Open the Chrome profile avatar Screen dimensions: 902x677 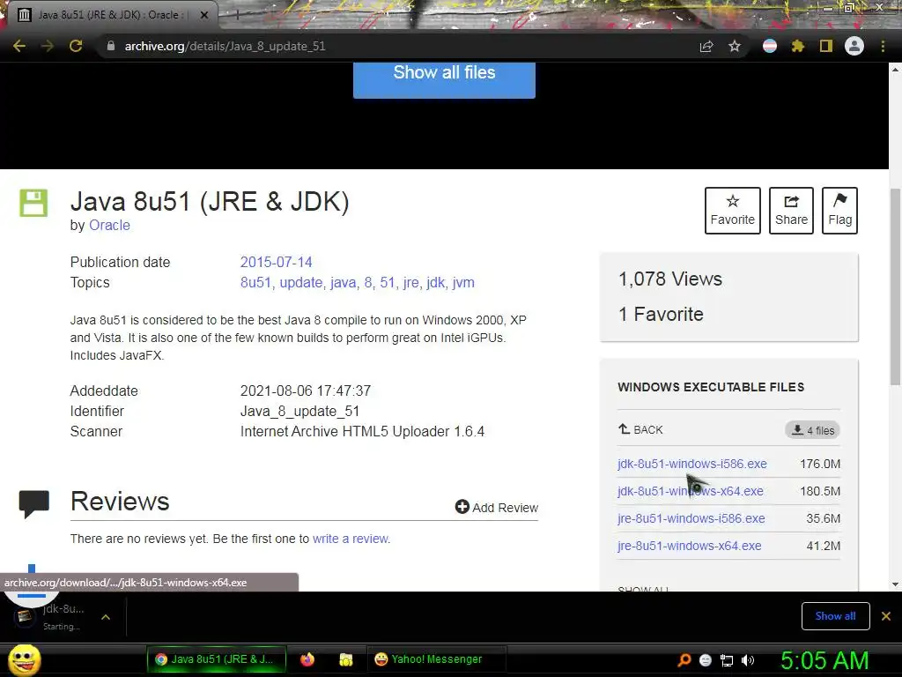[x=854, y=46]
